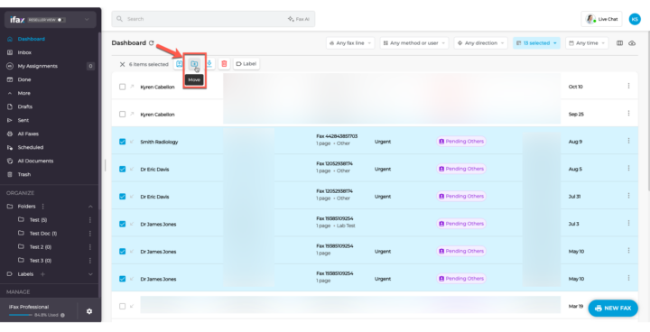Uncheck the first Dr James Jones May 10 row
Screen dimensions: 650x332
pos(122,251)
